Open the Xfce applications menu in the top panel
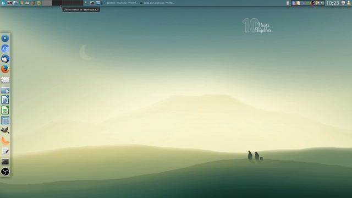The width and height of the screenshot is (352, 198). [x=3, y=3]
